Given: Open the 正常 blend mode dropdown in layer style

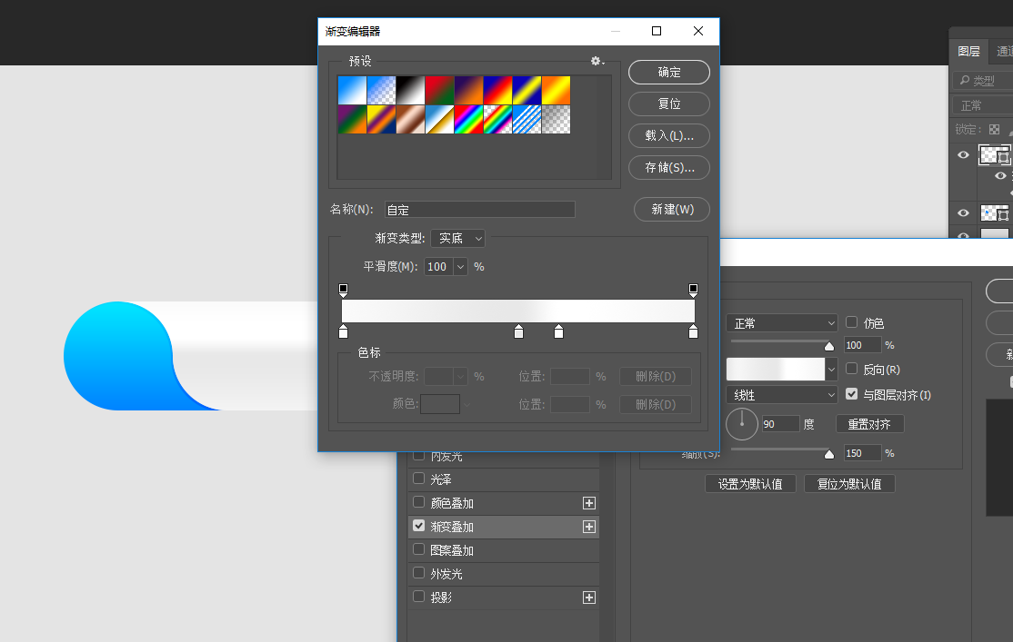Looking at the screenshot, I should [x=782, y=322].
